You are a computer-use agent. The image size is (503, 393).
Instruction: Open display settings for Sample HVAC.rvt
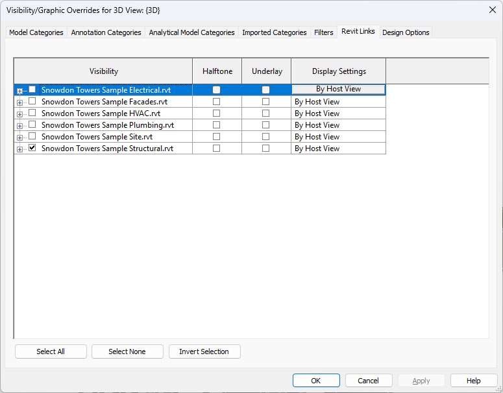click(338, 113)
